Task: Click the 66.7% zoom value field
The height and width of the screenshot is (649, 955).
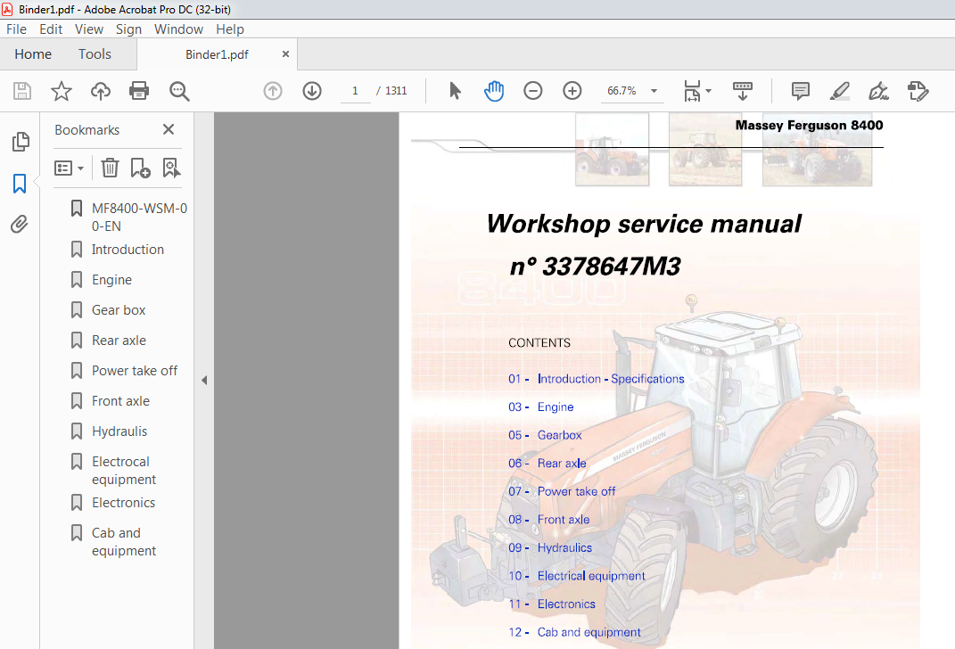Action: pos(622,91)
